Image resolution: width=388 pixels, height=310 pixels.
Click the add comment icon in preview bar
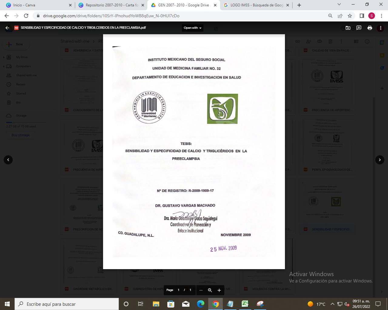point(359,28)
